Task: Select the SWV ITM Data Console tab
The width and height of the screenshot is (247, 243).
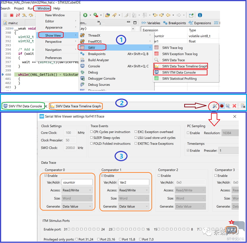Action: 23,106
